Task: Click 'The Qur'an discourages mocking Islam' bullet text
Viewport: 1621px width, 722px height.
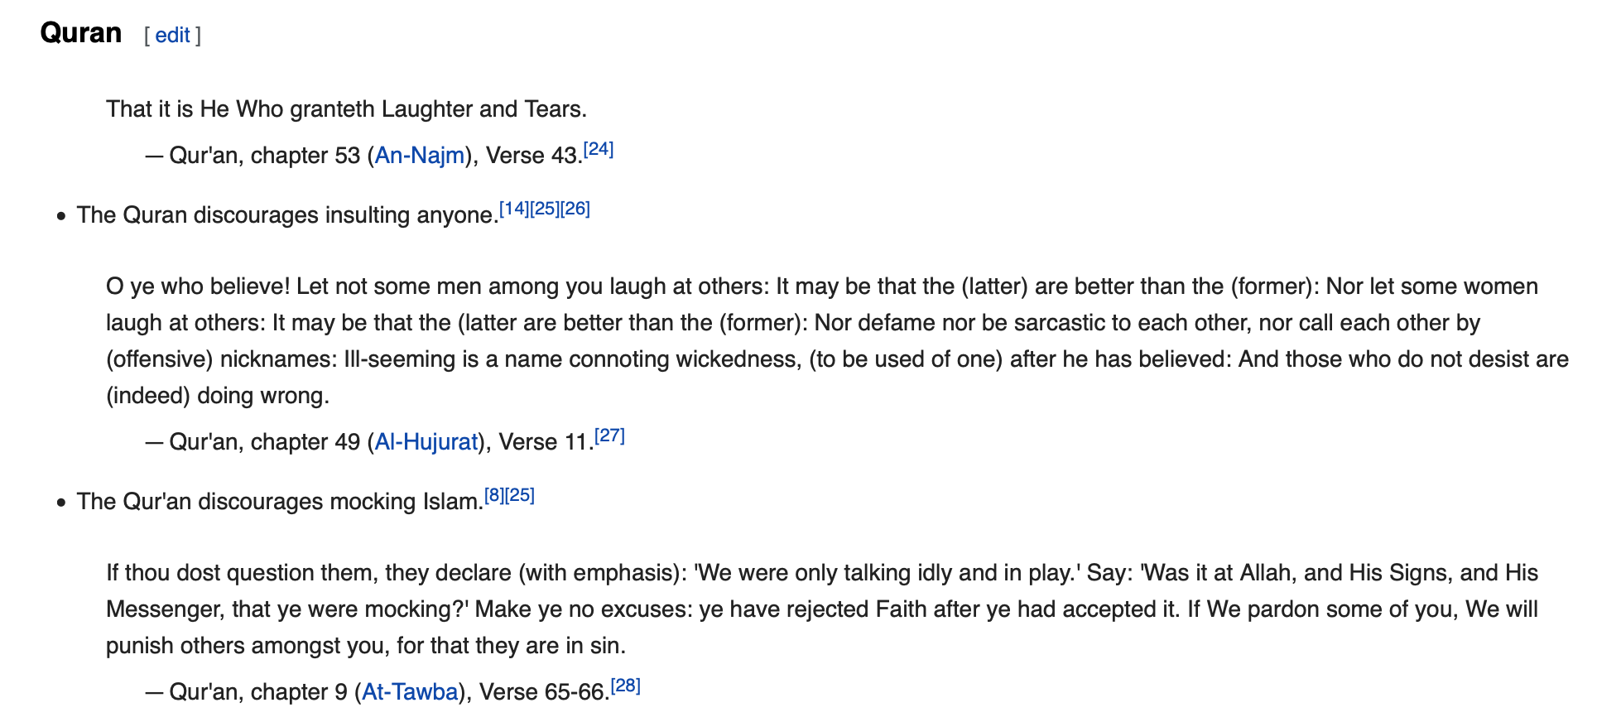Action: 280,502
